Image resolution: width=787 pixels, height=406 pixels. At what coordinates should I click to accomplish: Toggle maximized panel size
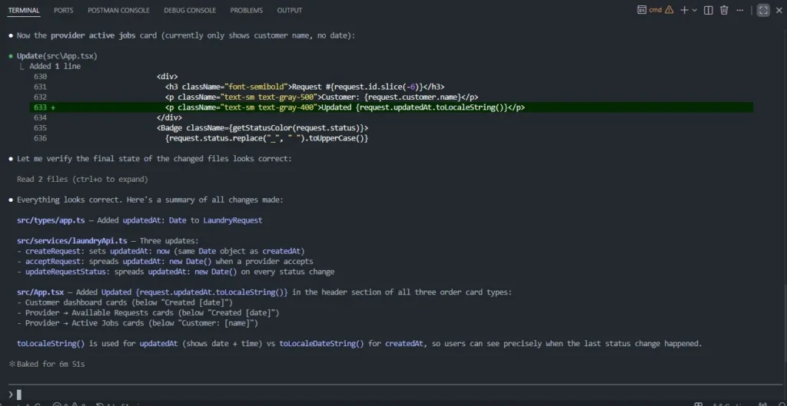coord(763,10)
